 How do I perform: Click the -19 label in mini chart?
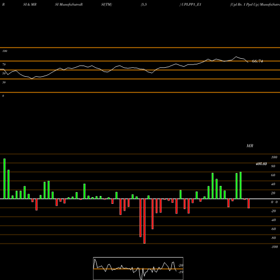tap(181, 272)
